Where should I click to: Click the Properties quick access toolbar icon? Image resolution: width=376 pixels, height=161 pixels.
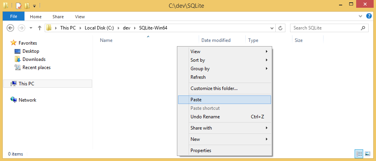point(19,5)
